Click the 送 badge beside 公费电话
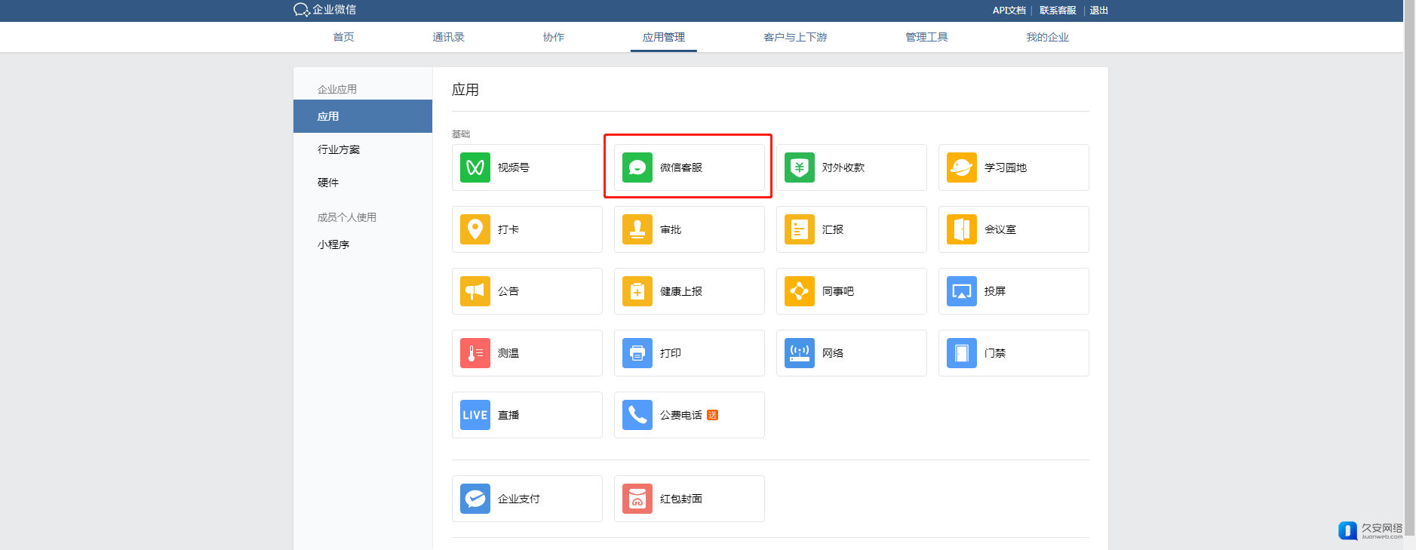Screen dimensions: 1416x550 click(712, 415)
